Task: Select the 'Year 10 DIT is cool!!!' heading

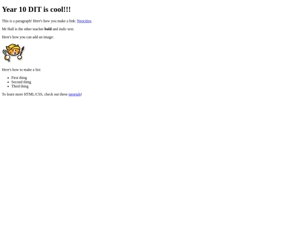Action: [x=36, y=10]
